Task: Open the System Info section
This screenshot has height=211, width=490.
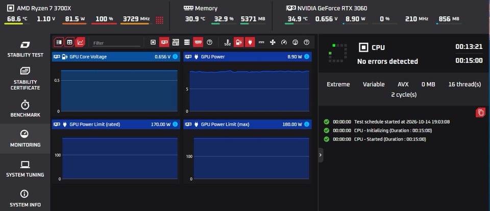Action: point(25,199)
